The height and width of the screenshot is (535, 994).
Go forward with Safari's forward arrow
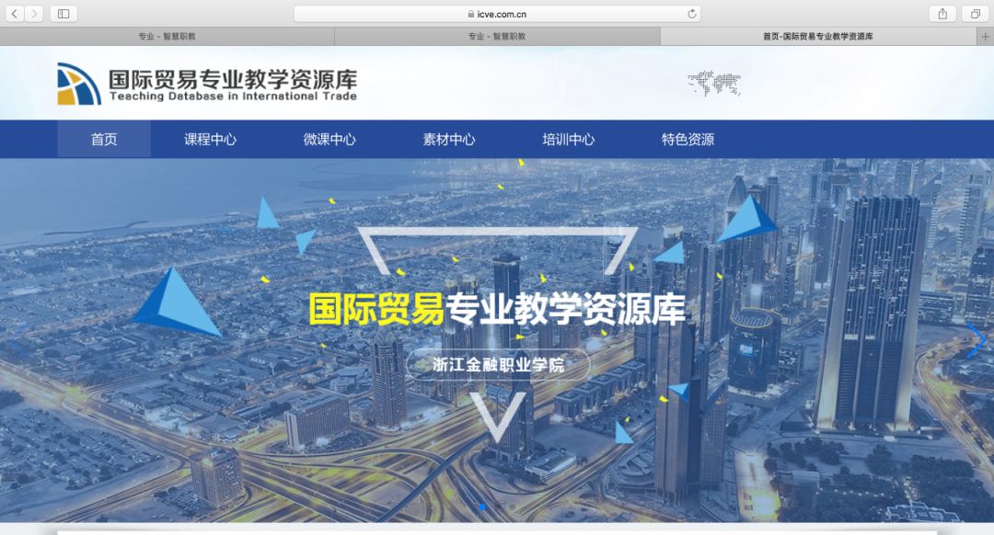(x=34, y=14)
